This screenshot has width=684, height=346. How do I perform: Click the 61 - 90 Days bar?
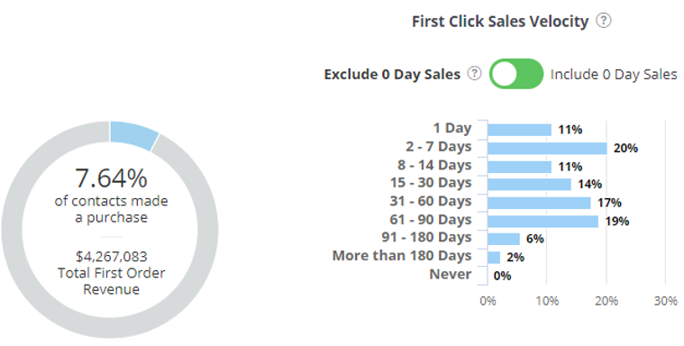[543, 222]
